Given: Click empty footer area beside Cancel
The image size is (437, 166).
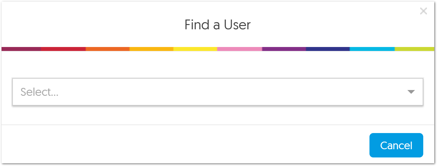Looking at the screenshot, I should (x=183, y=145).
